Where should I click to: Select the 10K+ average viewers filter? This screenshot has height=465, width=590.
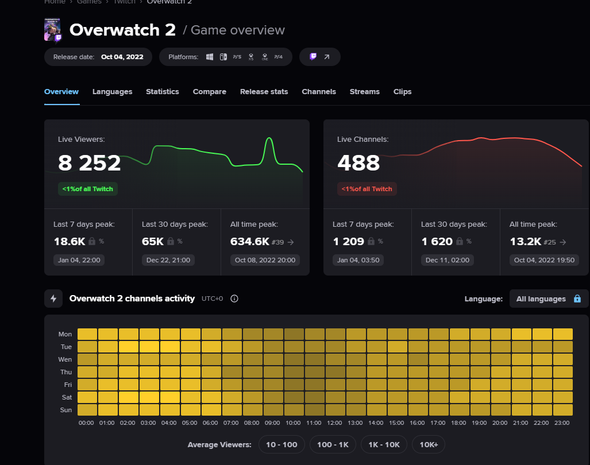[429, 445]
